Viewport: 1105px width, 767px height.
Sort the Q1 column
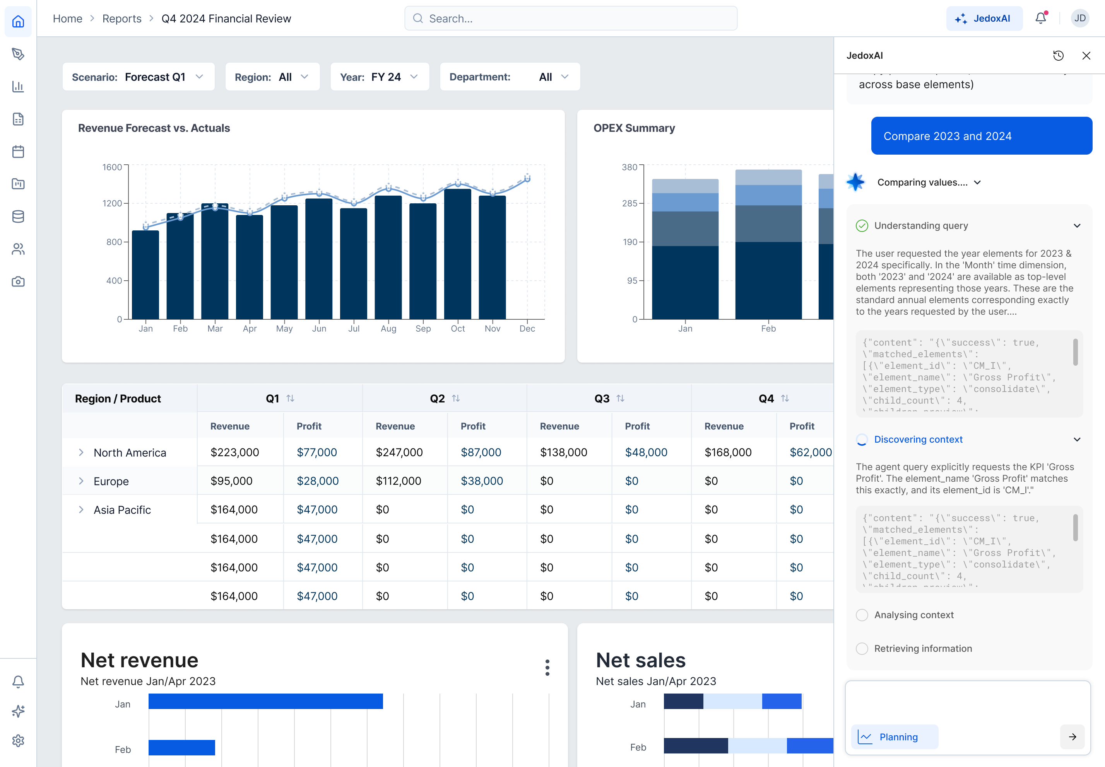[291, 399]
